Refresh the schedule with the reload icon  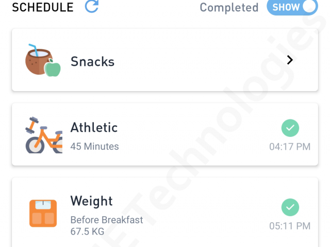tap(92, 7)
